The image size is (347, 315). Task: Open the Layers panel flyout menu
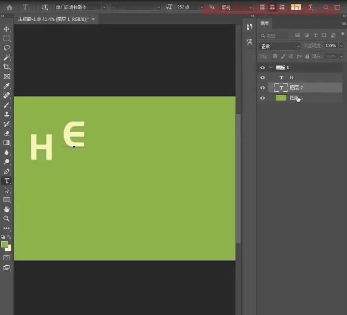344,23
